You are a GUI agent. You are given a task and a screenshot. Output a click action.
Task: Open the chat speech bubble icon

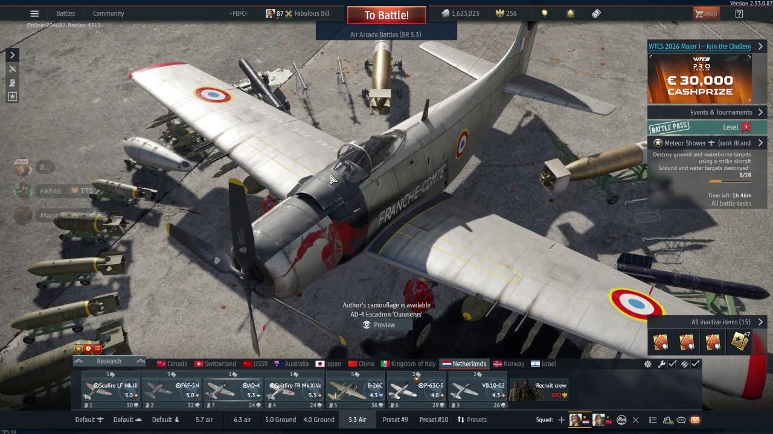coord(681,420)
